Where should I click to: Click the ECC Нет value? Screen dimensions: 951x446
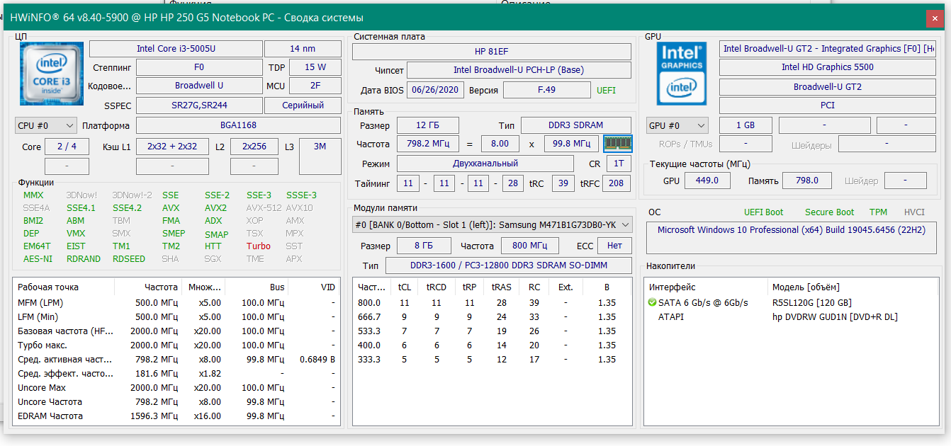click(614, 246)
